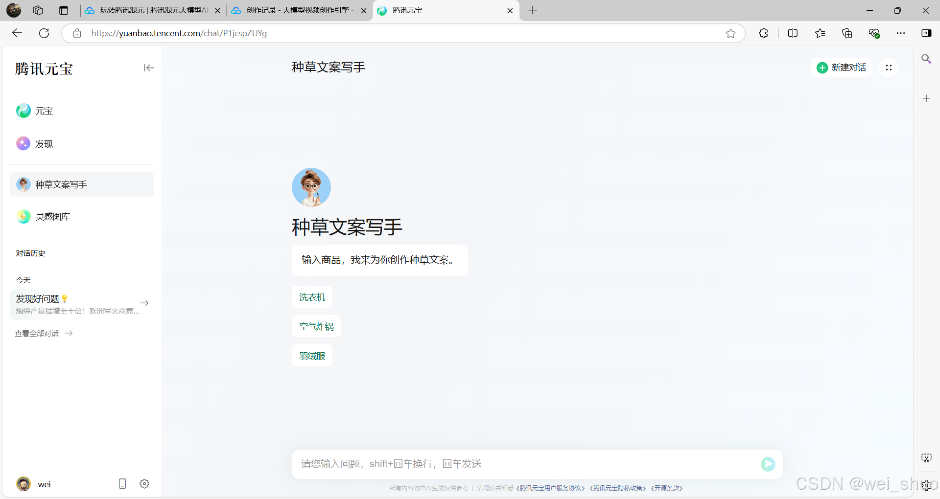Select 种草文案写手 in sidebar
The width and height of the screenshot is (940, 499).
tap(82, 184)
